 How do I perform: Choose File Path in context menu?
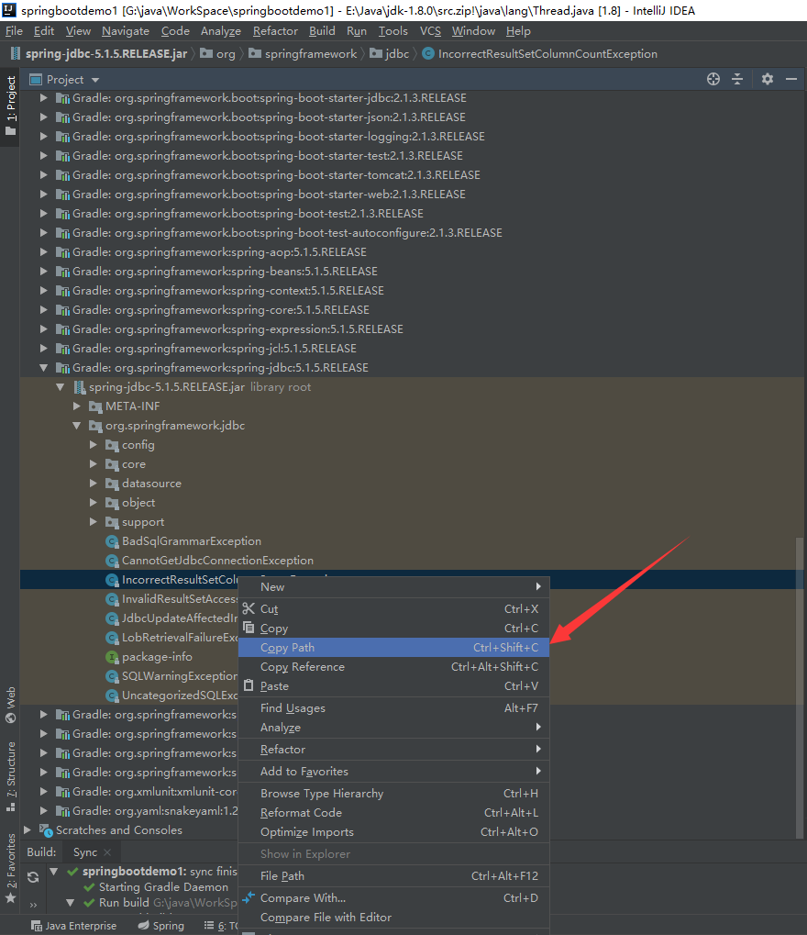click(x=393, y=876)
